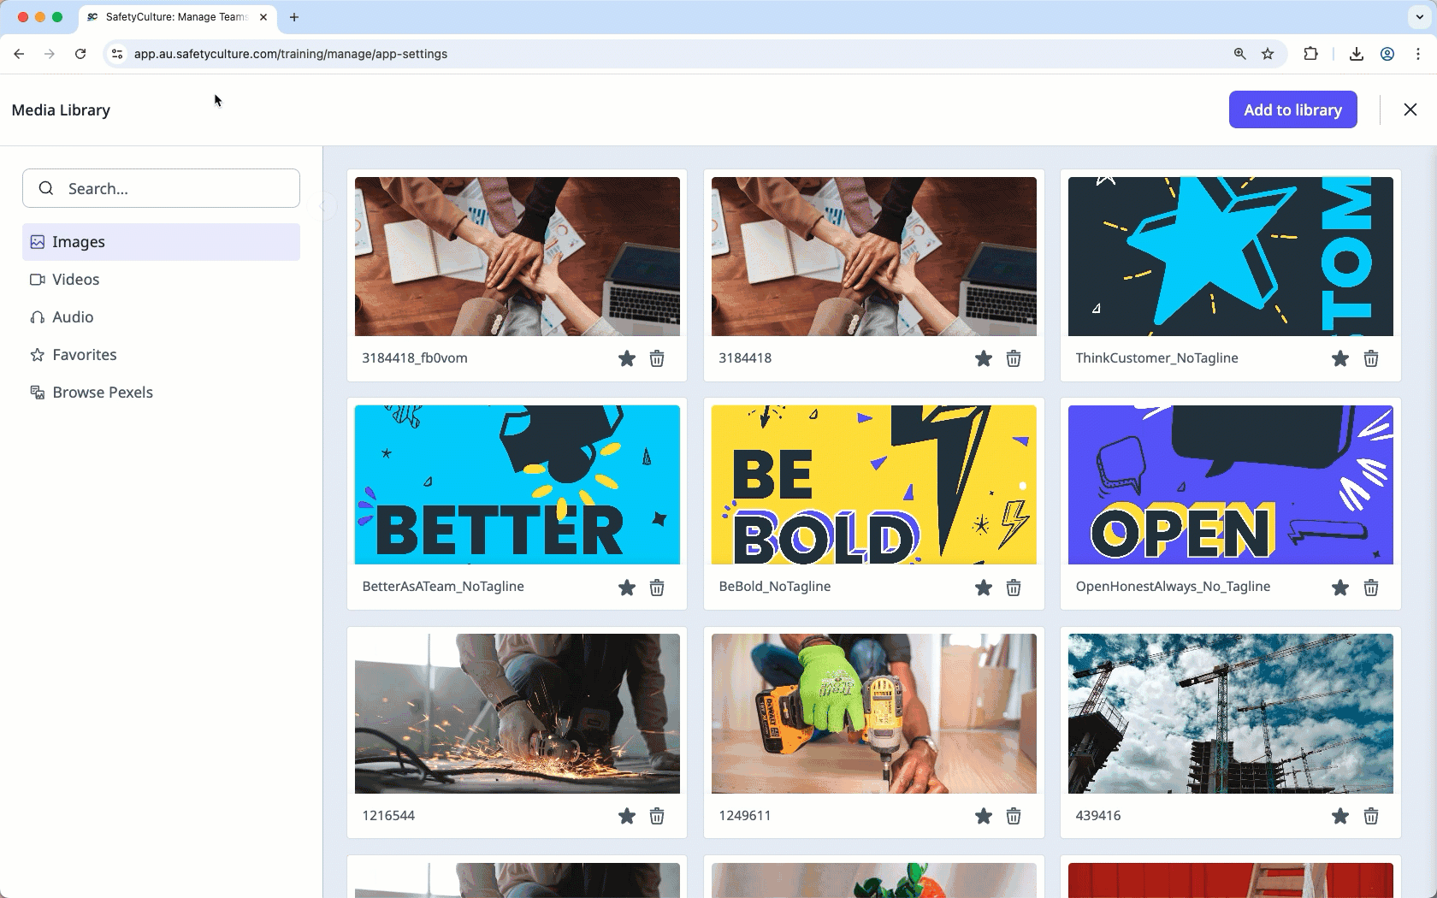The height and width of the screenshot is (898, 1437).
Task: Select the BE BOLD thumbnail
Action: 874,485
